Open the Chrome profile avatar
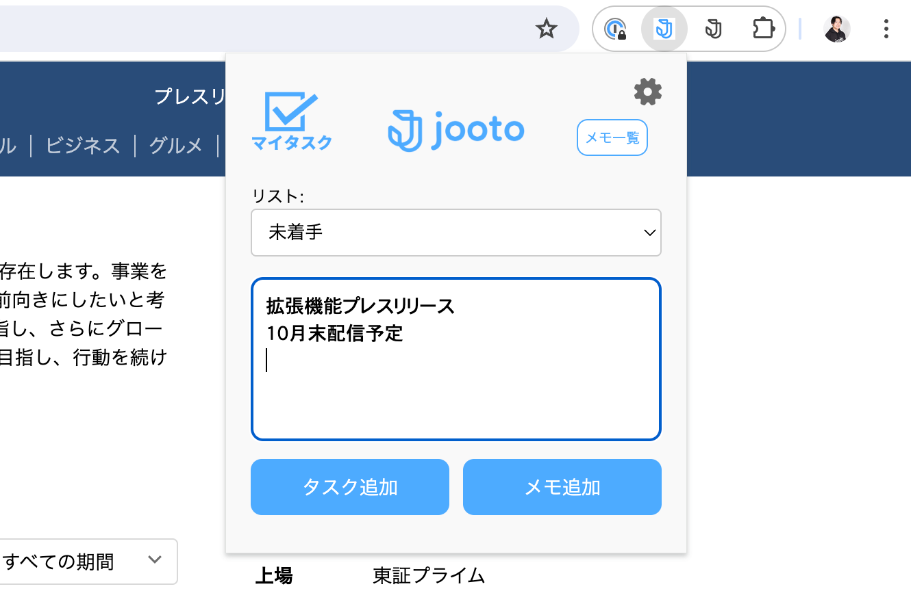This screenshot has height=591, width=911. [x=837, y=29]
